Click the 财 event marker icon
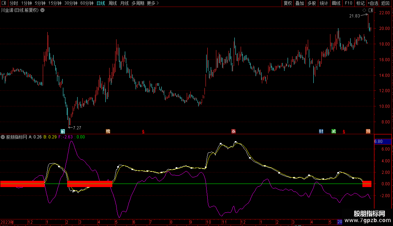Image resolution: width=393 pixels, height=226 pixels. (x=321, y=131)
